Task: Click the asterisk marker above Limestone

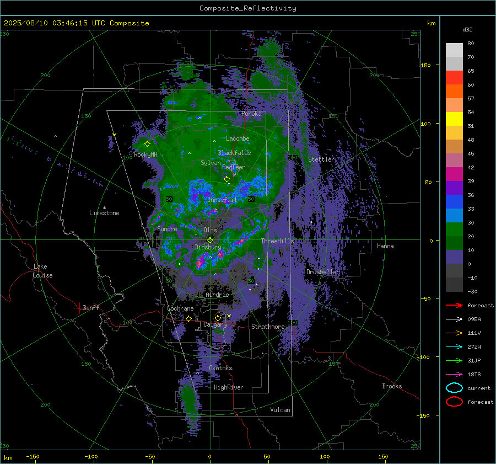Action: pyautogui.click(x=104, y=208)
